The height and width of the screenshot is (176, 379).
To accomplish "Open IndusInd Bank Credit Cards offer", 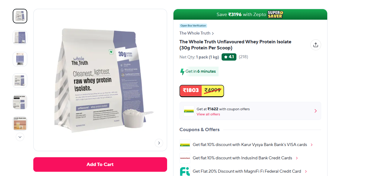I will tap(242, 158).
